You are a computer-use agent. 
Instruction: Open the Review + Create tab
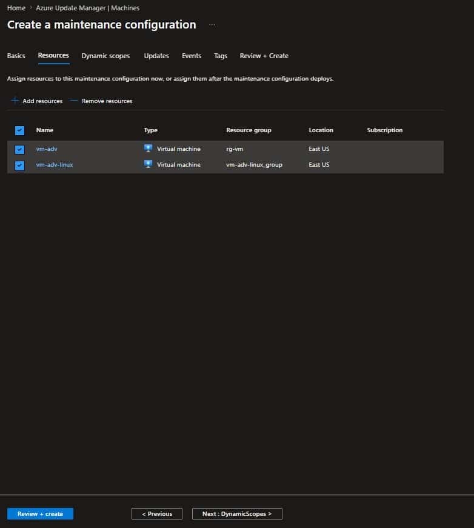[x=264, y=56]
